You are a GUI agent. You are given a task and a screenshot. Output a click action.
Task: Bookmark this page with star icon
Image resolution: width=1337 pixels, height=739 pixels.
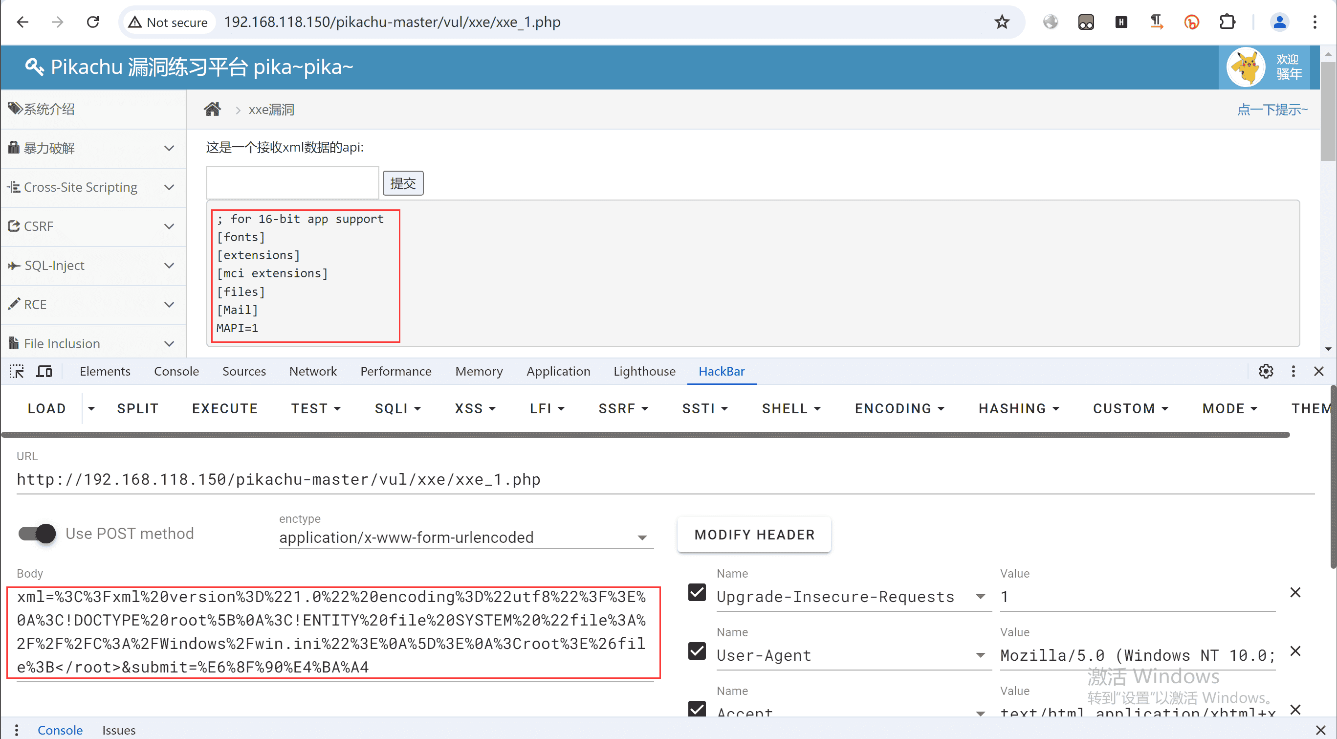pyautogui.click(x=1002, y=22)
